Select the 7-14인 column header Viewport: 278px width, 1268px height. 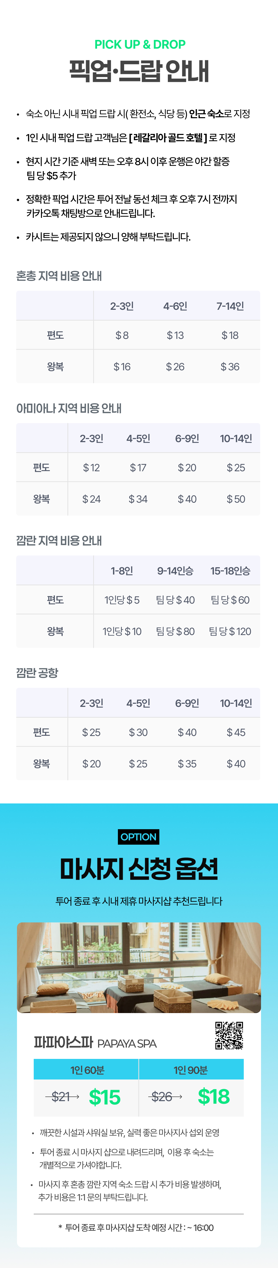tap(230, 306)
